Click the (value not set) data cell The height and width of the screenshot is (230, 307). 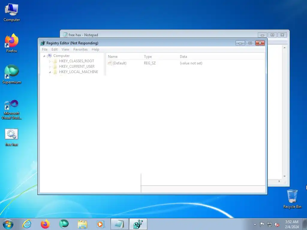pos(191,63)
